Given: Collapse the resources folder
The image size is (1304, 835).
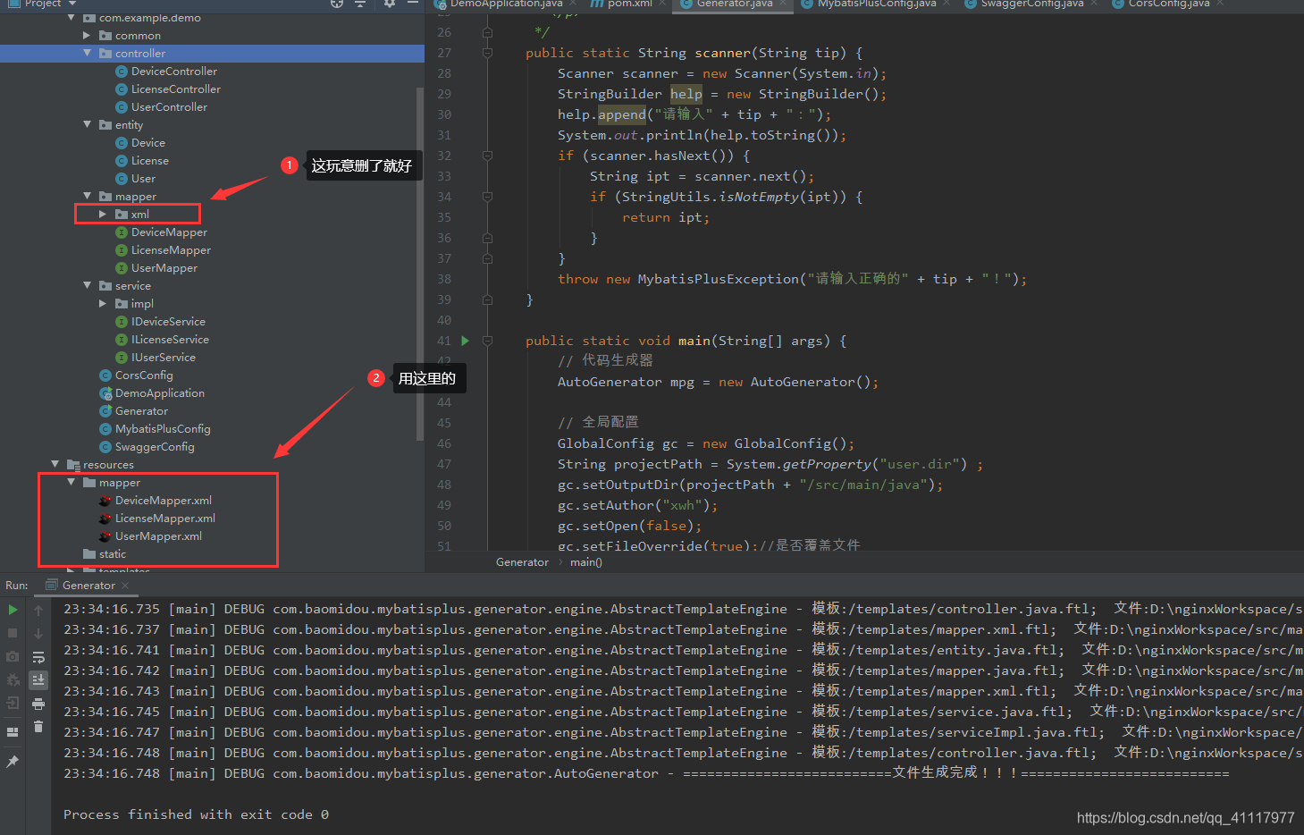Looking at the screenshot, I should pyautogui.click(x=55, y=465).
